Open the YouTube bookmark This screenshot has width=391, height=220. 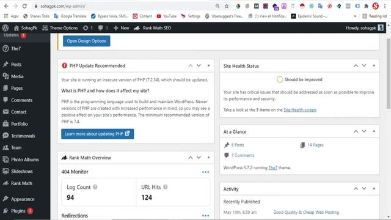(166, 16)
